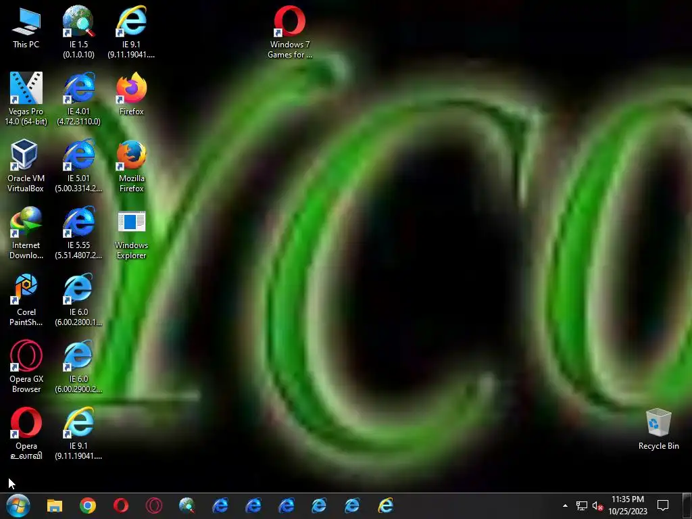This screenshot has height=519, width=692.
Task: Open the Action Center notifications icon
Action: click(663, 505)
